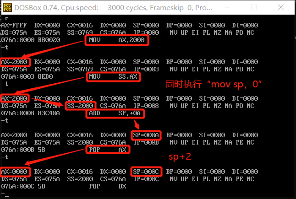The height and width of the screenshot is (199, 296).
Task: Click the DOSBox application icon in title bar
Action: tap(7, 7)
